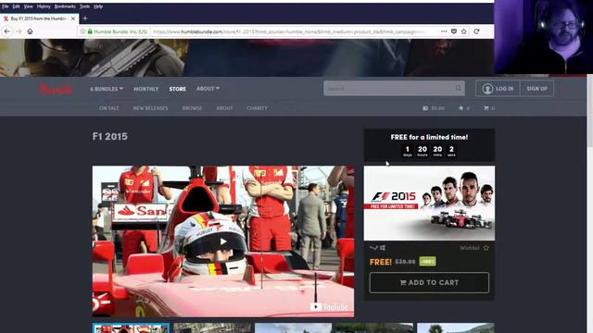Select the second screenshot thumbnail
Screen dimensions: 593x333
coord(212,328)
